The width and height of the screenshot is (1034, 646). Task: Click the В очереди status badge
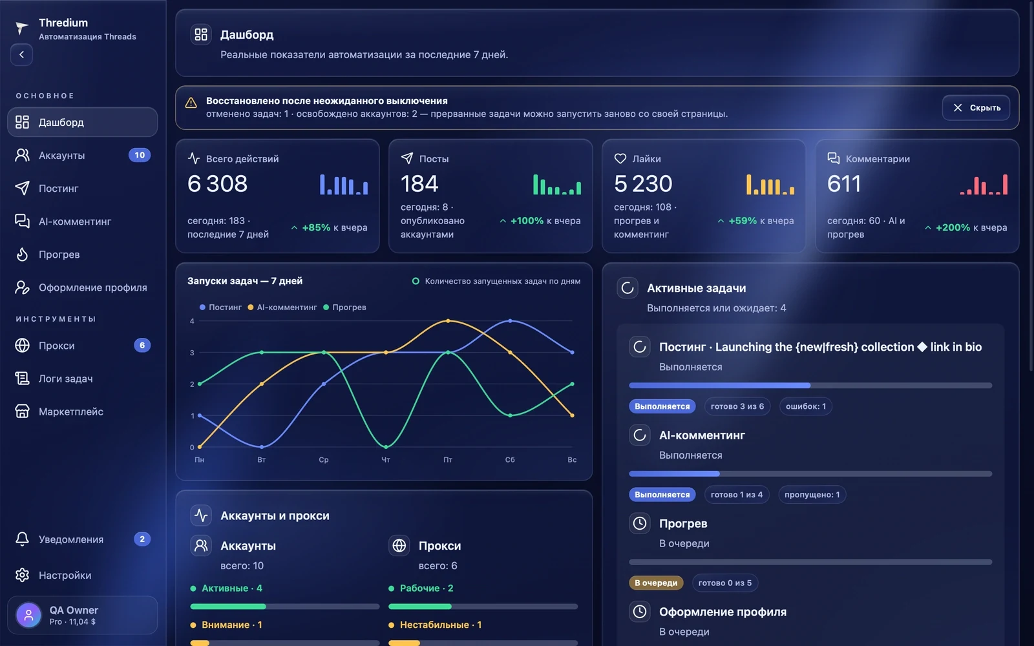click(x=656, y=583)
